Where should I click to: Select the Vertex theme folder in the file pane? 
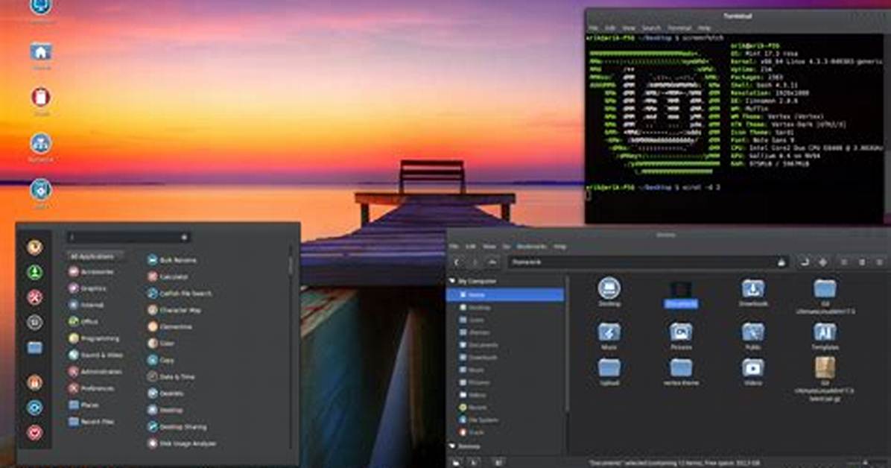(x=681, y=372)
